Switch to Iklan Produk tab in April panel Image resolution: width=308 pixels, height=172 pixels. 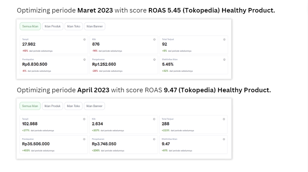coord(52,106)
